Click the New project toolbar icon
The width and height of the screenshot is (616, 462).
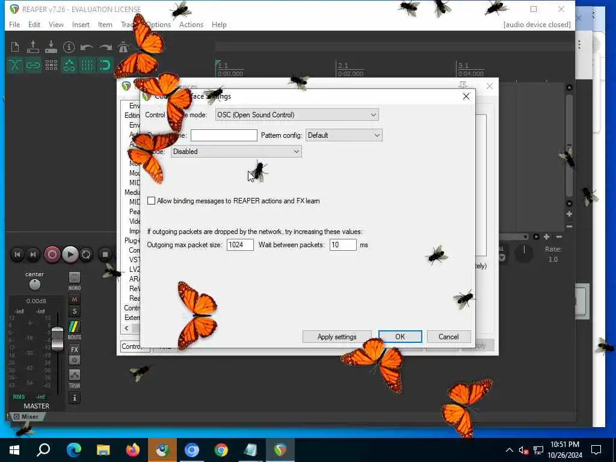click(x=15, y=47)
